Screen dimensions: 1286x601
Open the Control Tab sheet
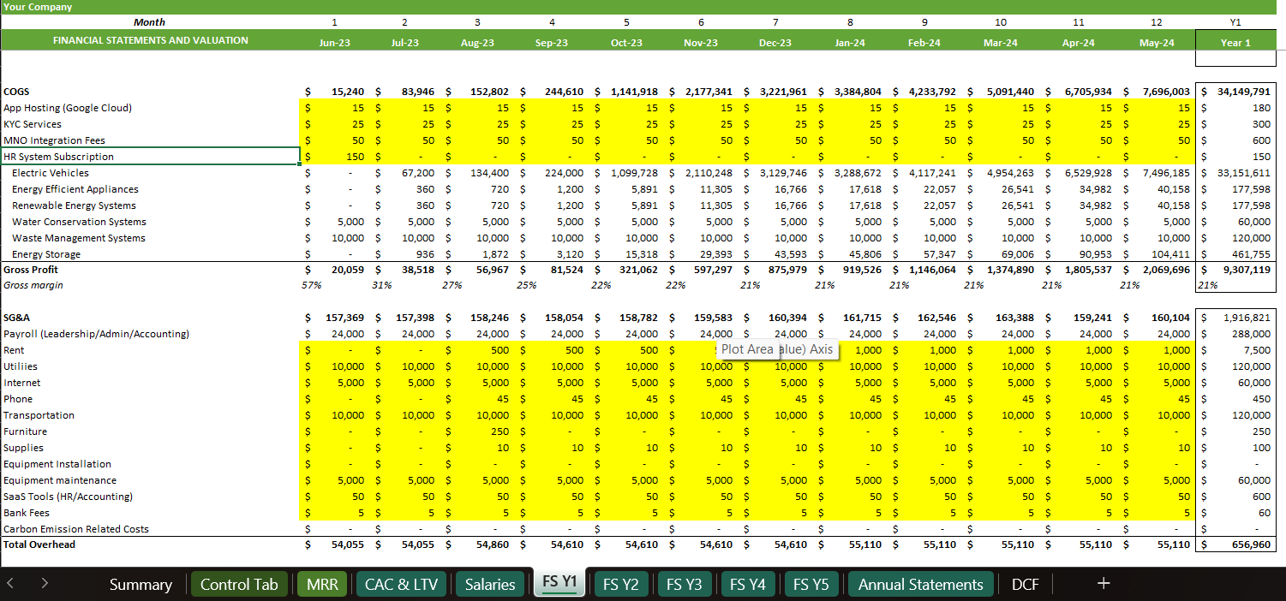[241, 584]
